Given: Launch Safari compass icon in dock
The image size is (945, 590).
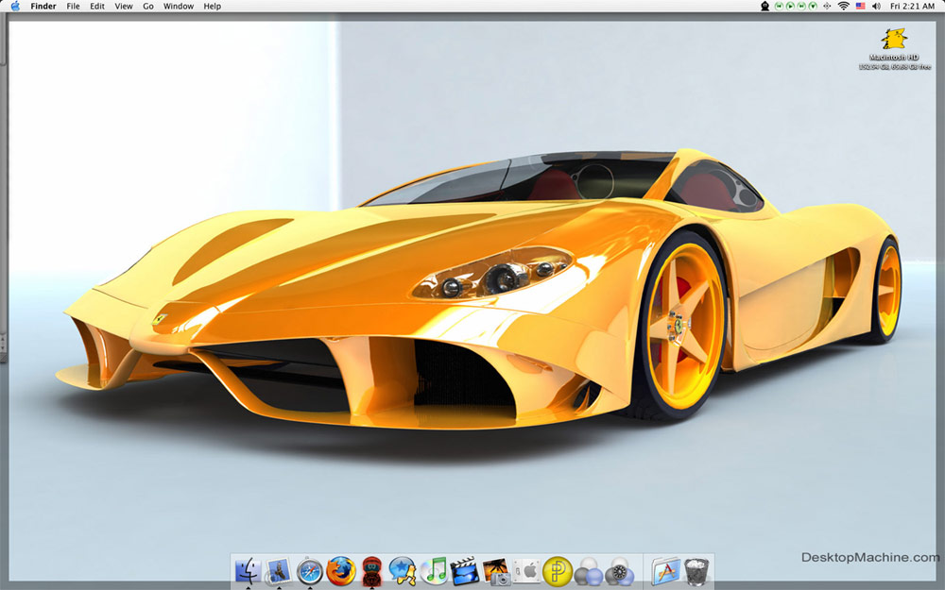Looking at the screenshot, I should [310, 570].
